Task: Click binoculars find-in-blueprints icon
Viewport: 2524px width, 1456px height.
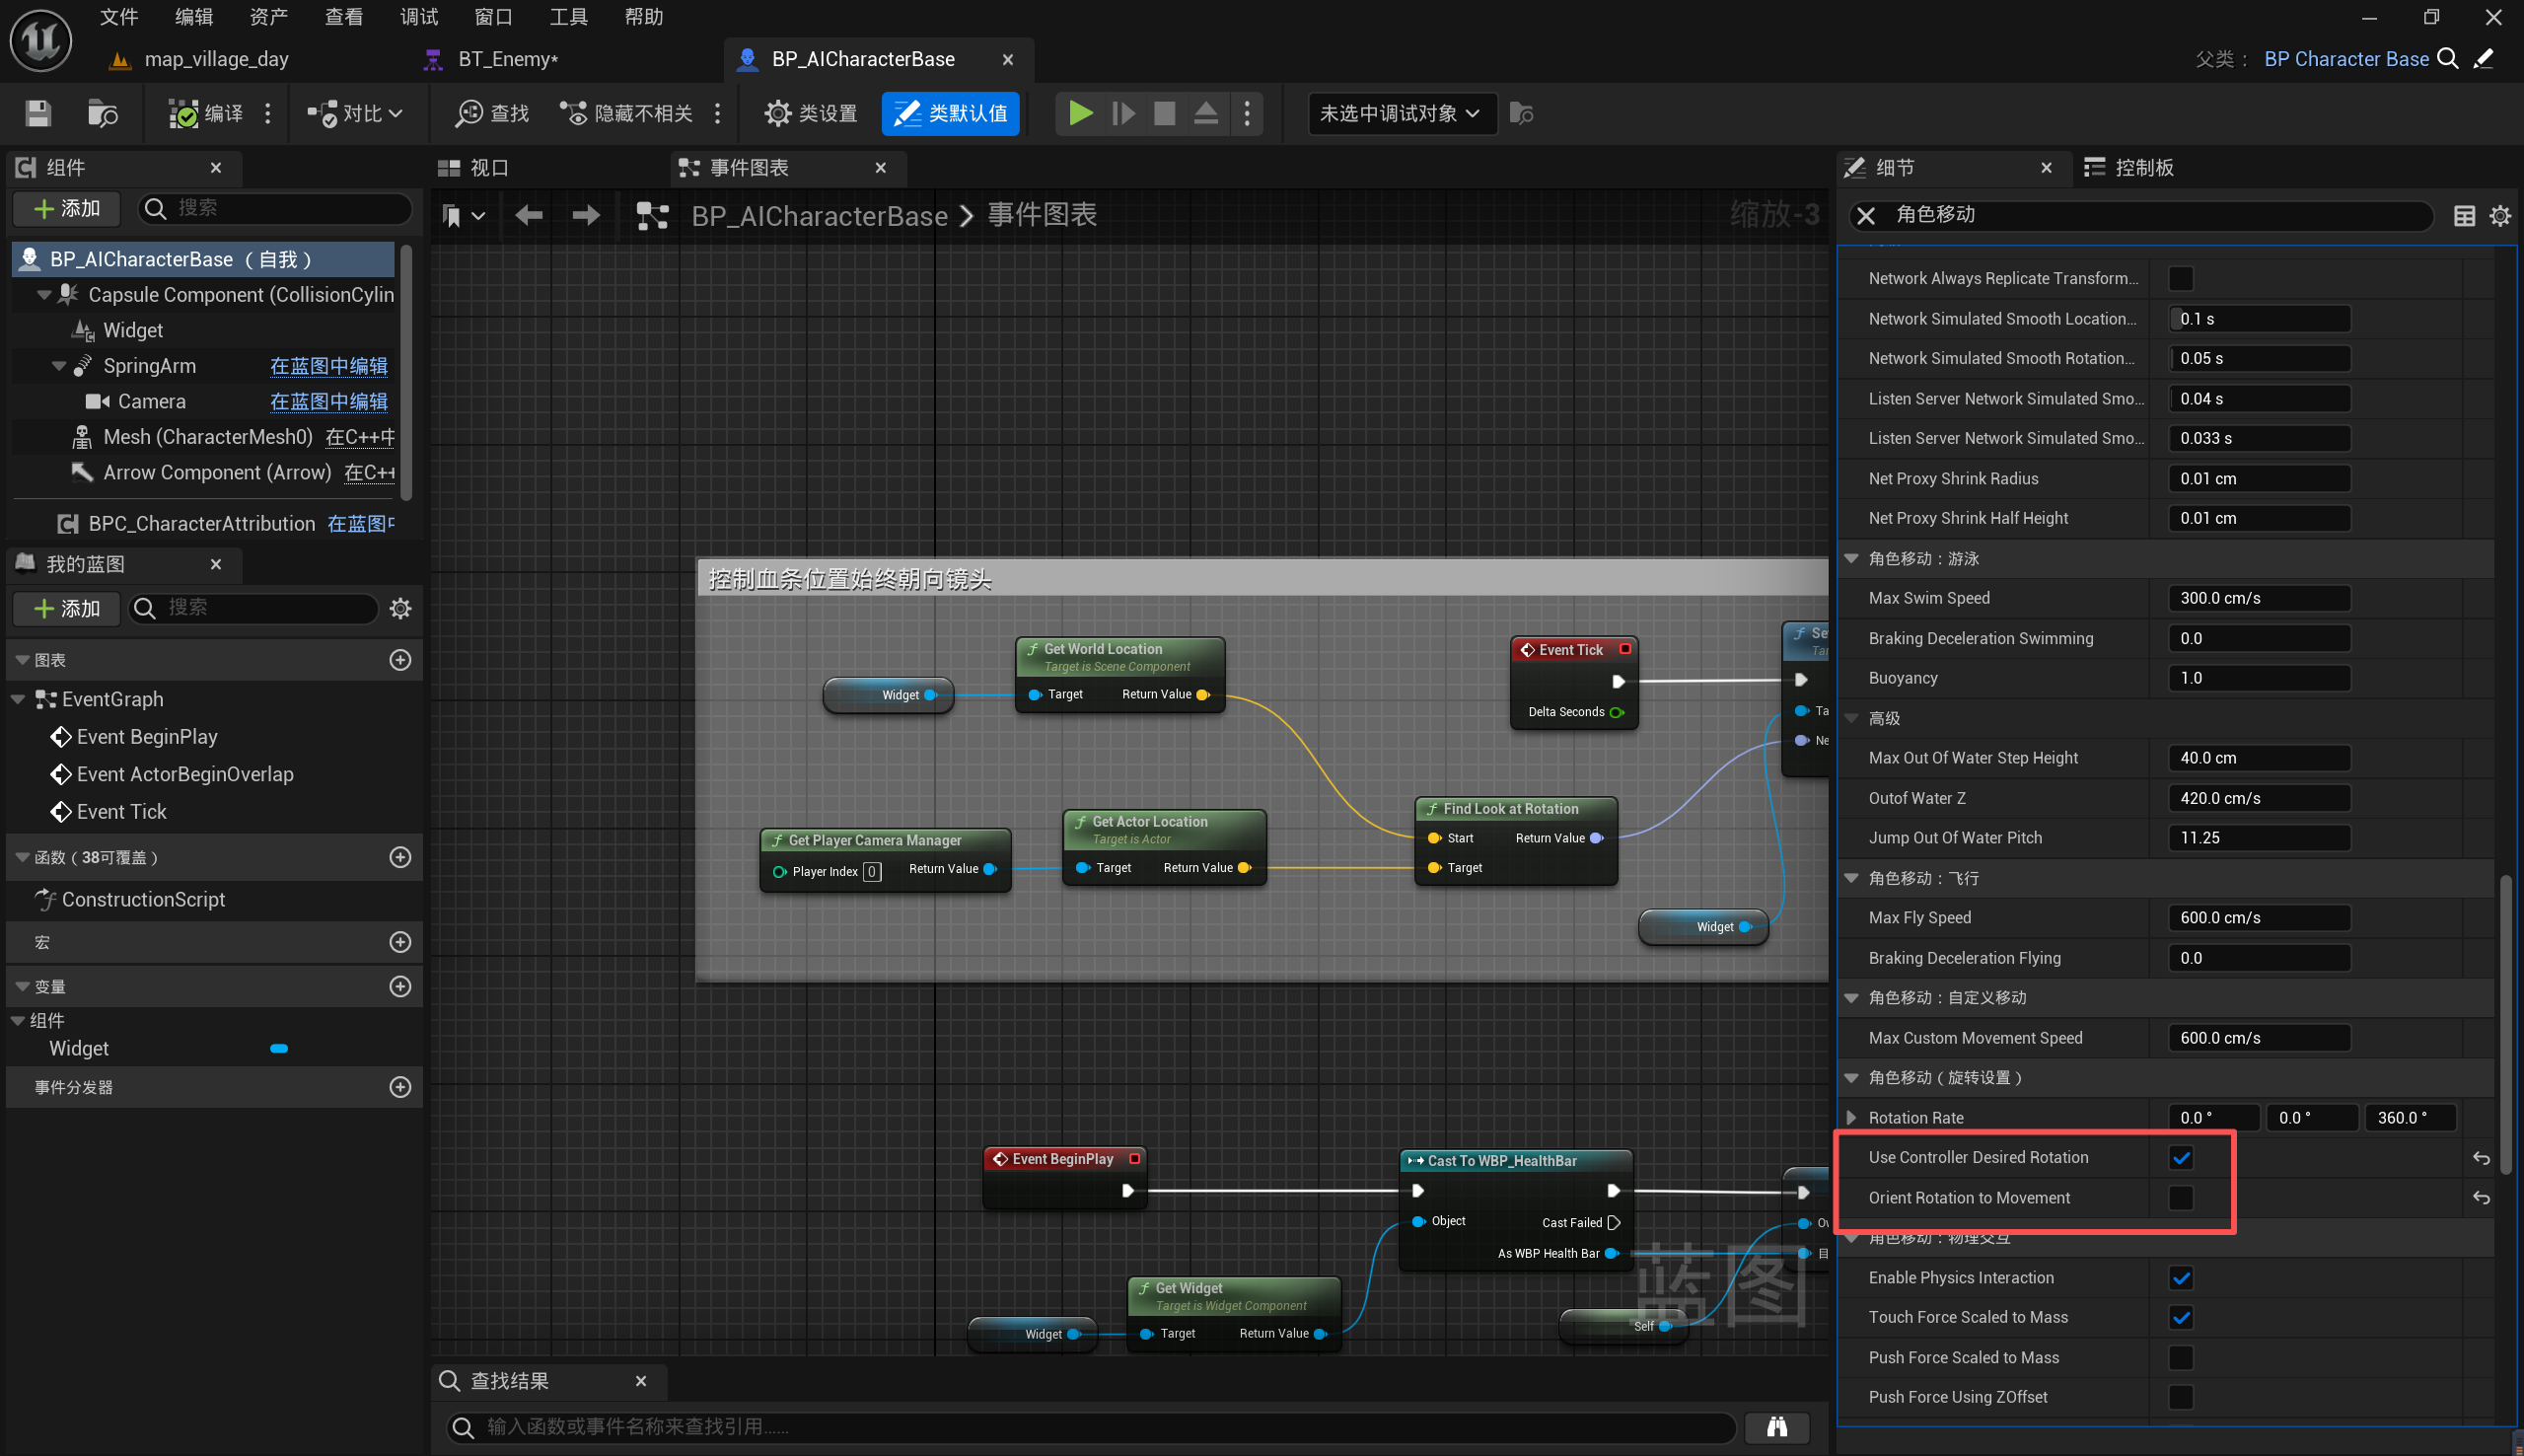Action: click(x=1776, y=1427)
